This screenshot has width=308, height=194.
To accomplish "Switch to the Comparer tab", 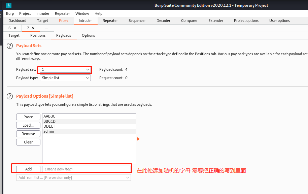I will point(190,21).
